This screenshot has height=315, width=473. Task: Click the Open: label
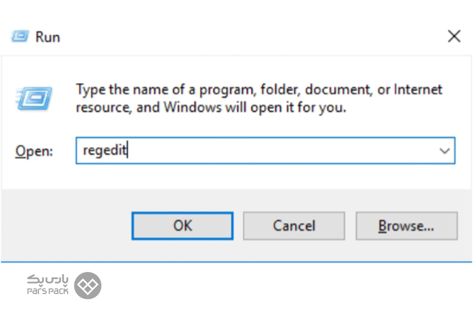34,151
